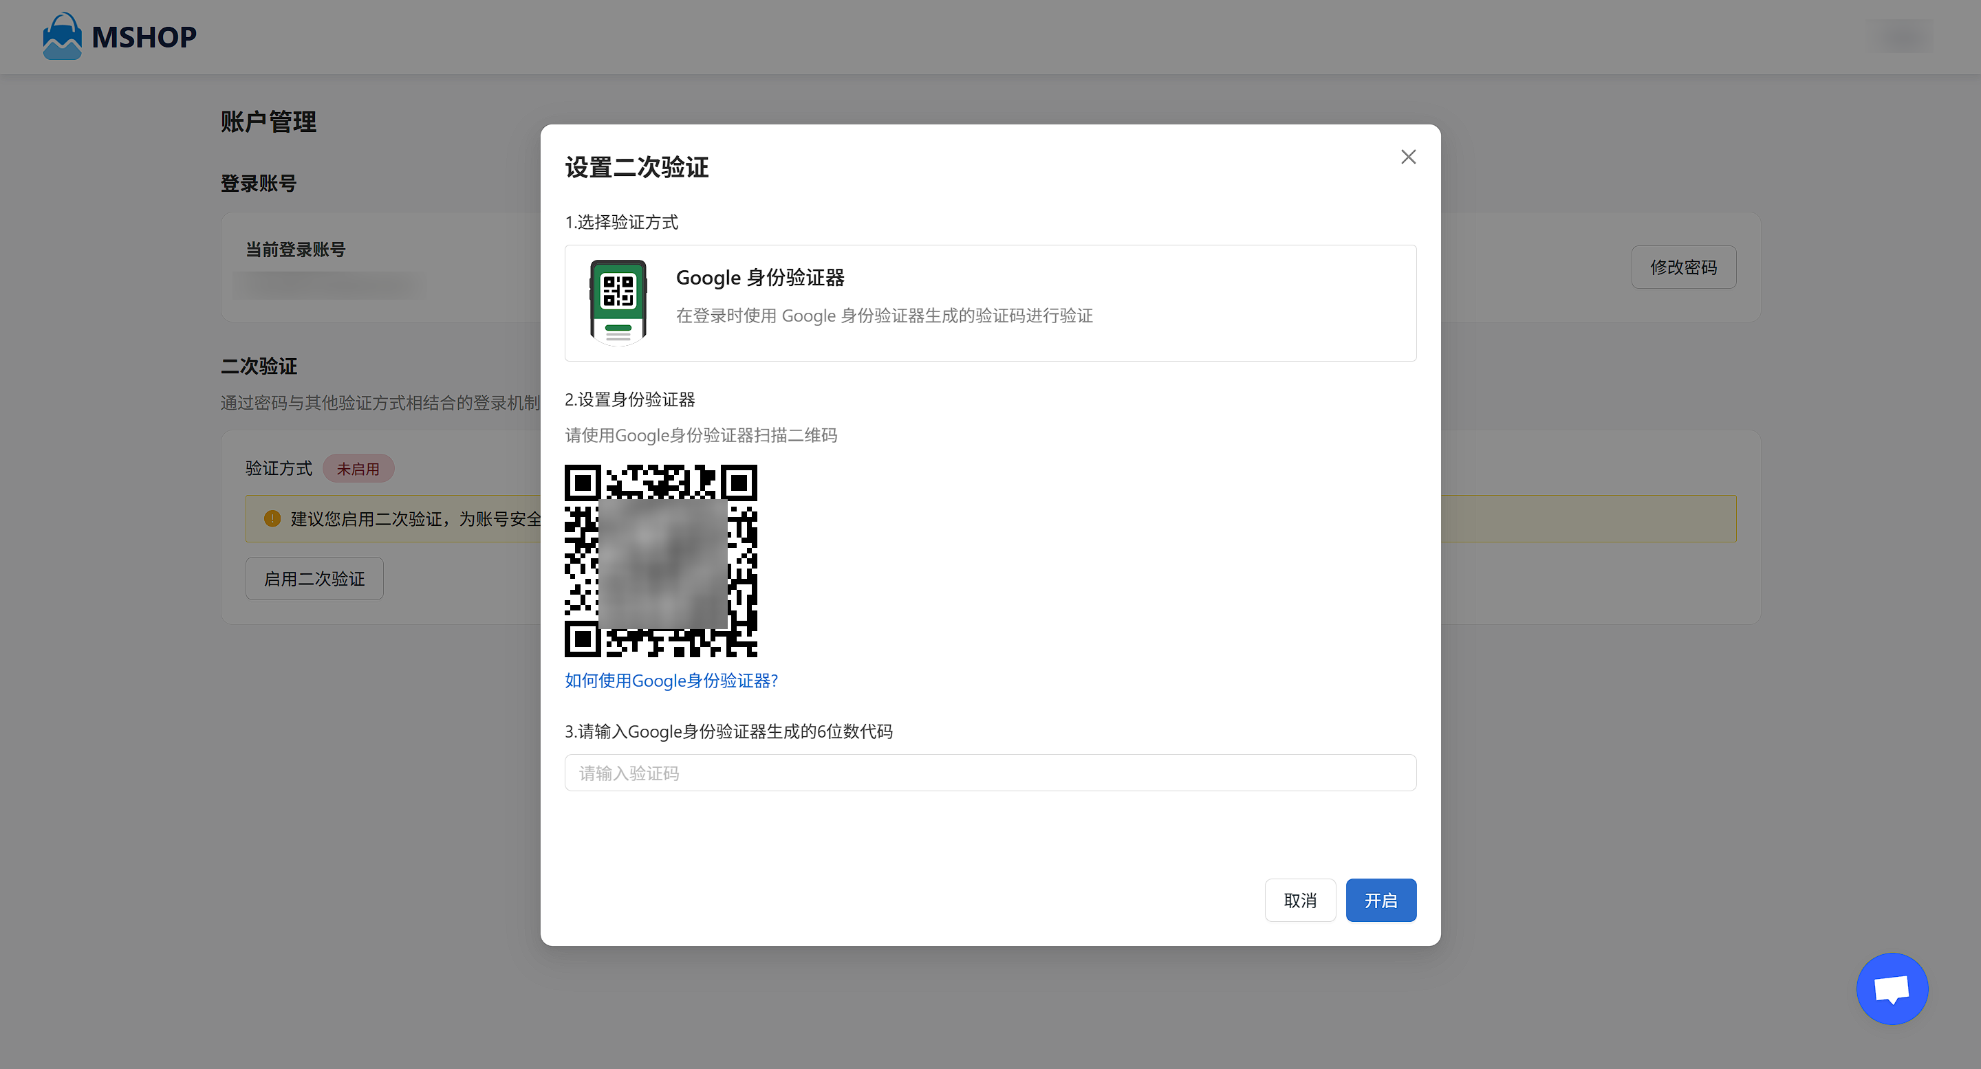The height and width of the screenshot is (1069, 1981).
Task: Select the Google 身份验证器 verification option
Action: pyautogui.click(x=990, y=302)
